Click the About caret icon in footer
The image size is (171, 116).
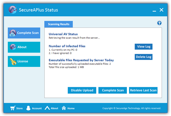click(x=47, y=108)
